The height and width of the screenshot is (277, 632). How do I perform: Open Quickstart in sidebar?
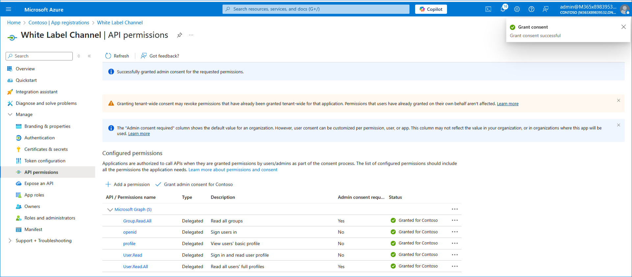26,80
